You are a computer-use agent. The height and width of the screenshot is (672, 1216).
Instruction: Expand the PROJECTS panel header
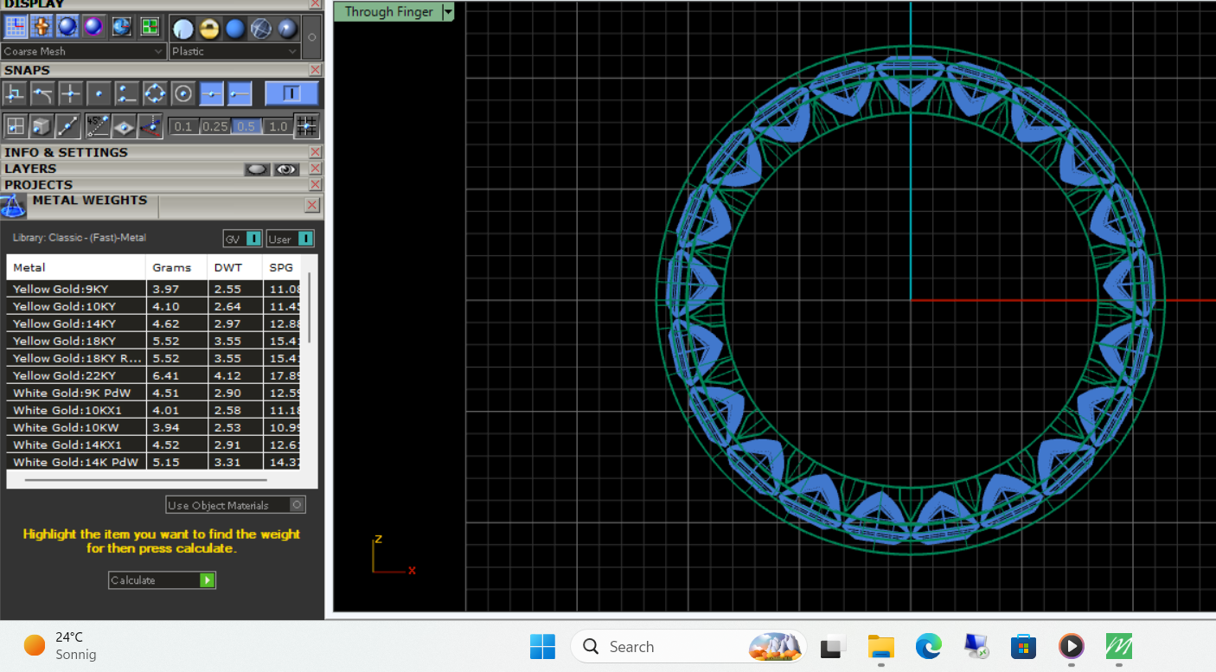tap(39, 185)
